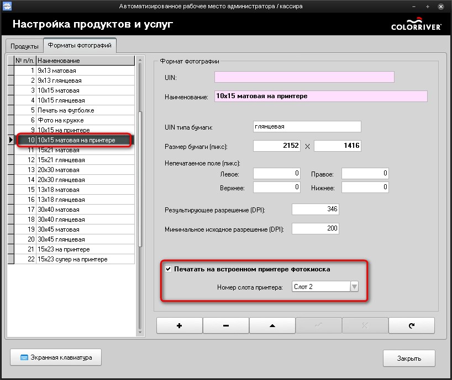Switch to the 'Продукты' tab

coord(24,46)
